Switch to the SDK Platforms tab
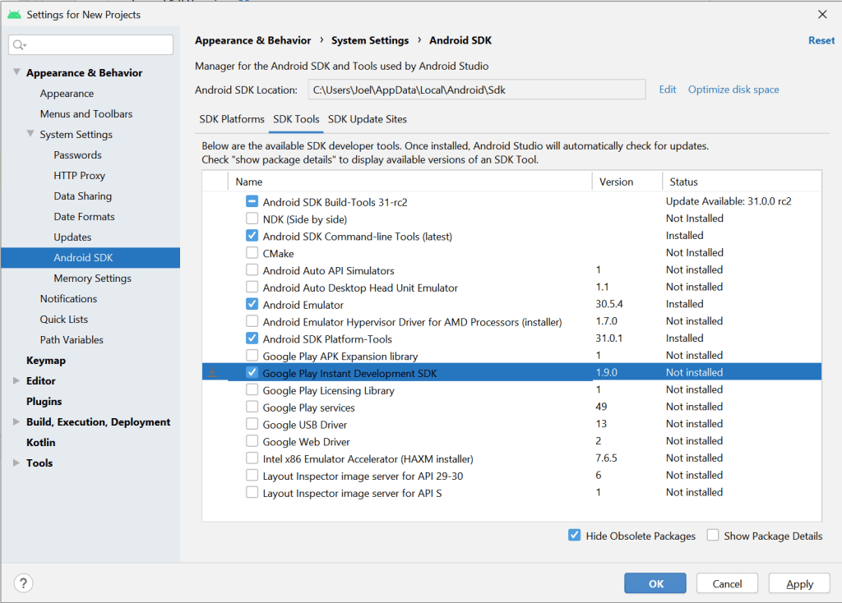The image size is (842, 603). coord(232,119)
